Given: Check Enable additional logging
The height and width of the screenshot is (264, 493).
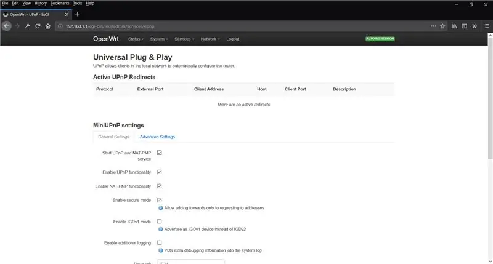Looking at the screenshot, I should pos(160,242).
